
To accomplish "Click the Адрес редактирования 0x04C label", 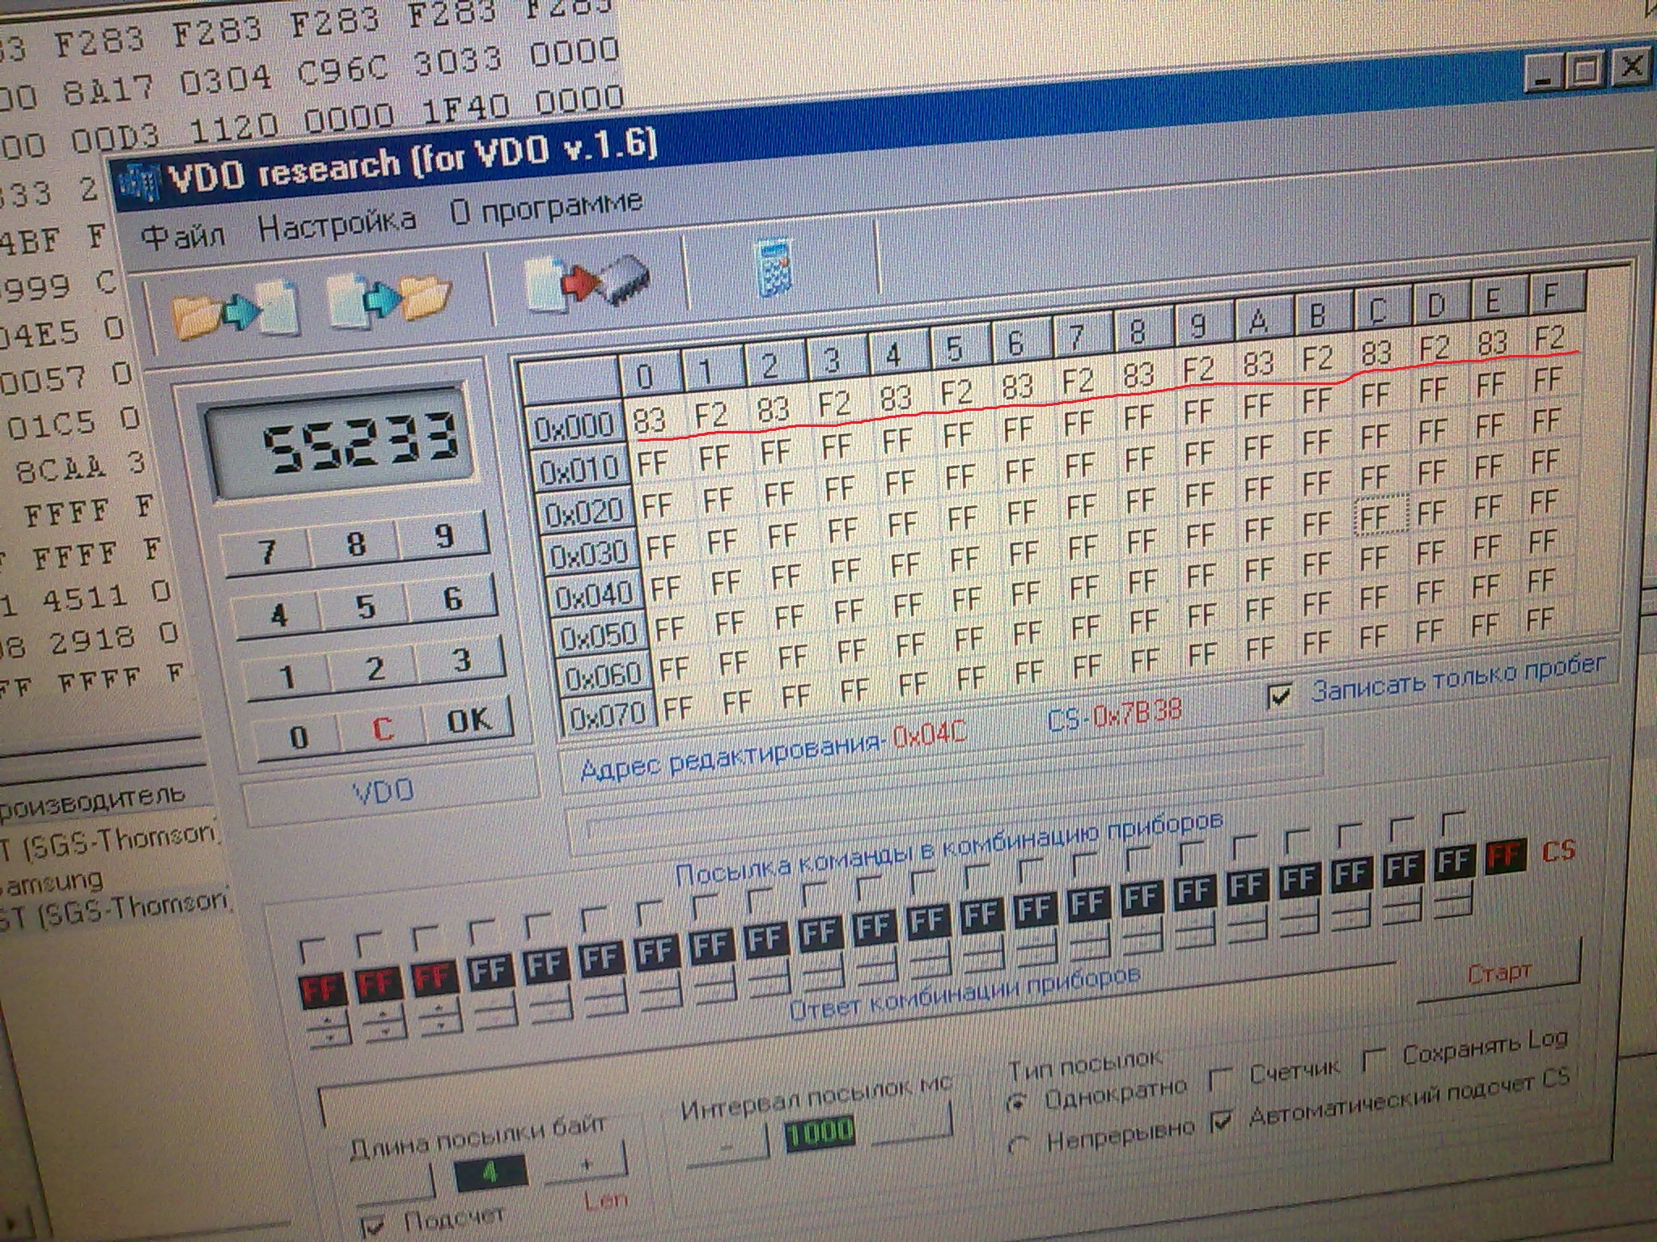I will (x=773, y=752).
